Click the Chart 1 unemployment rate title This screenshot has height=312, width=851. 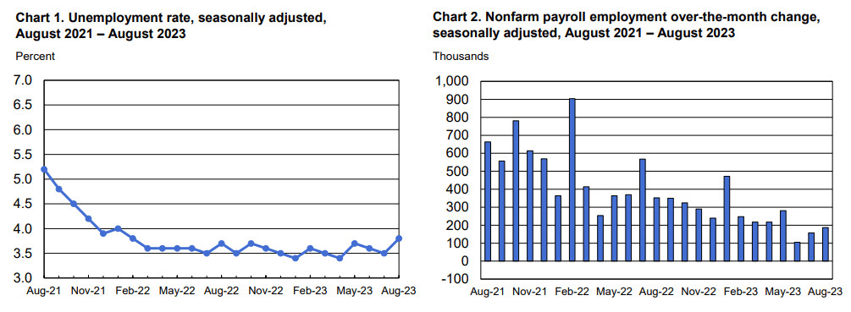pos(171,26)
